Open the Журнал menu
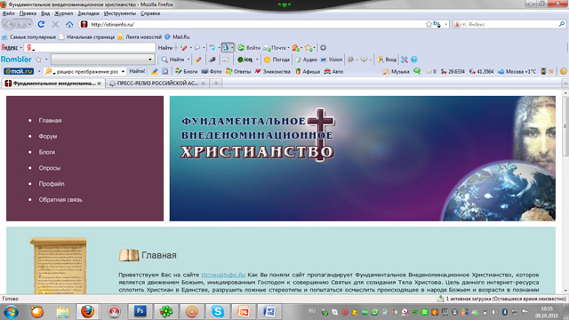569x320 pixels. [63, 13]
